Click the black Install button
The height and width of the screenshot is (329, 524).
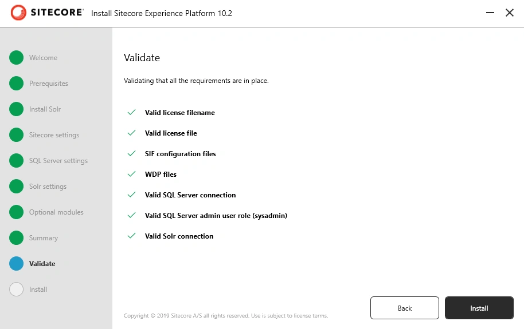pos(479,308)
